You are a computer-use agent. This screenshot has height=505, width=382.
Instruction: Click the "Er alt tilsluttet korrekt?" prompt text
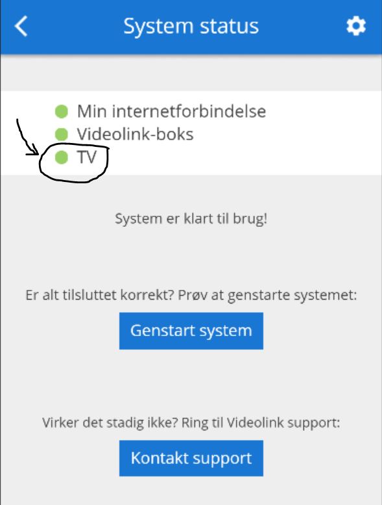[x=100, y=295]
